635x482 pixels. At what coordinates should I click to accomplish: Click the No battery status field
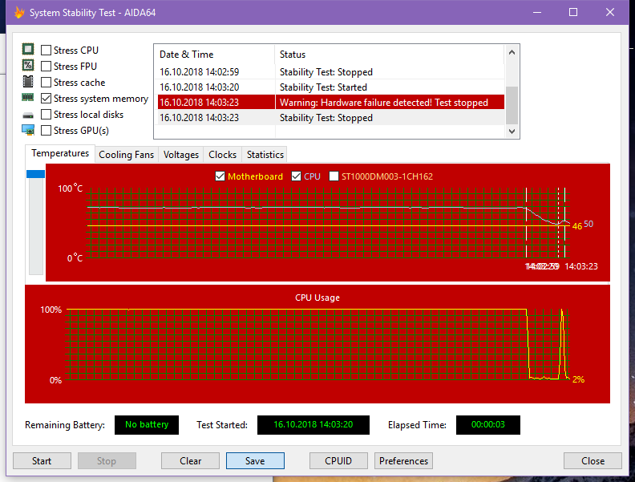pyautogui.click(x=147, y=425)
